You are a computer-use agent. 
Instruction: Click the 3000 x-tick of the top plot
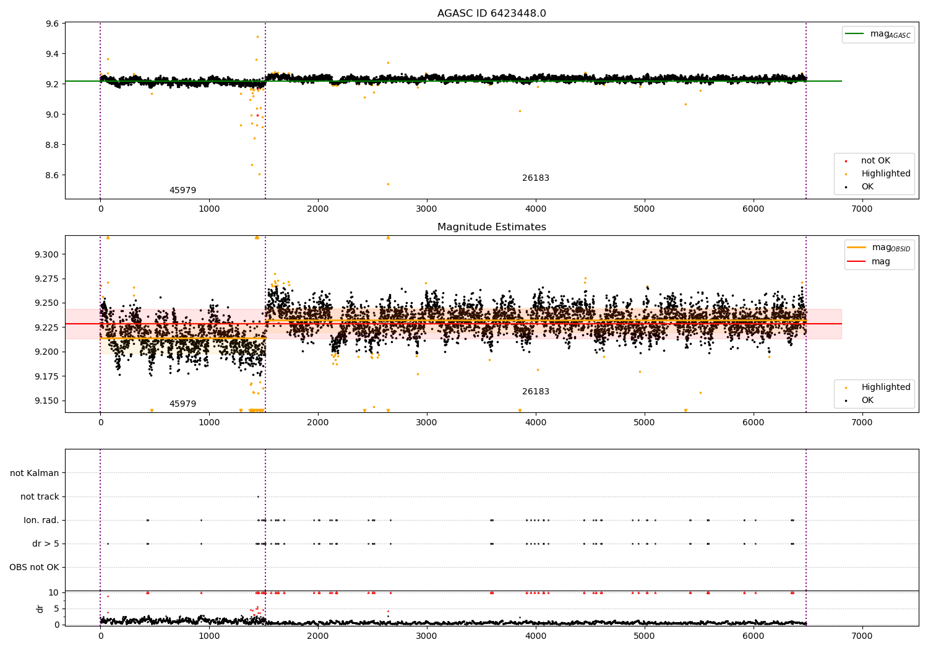(427, 209)
